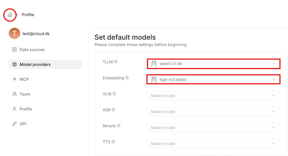288x156 pixels.
Task: Open the Embedding dropdown showing bge-m3:latest
Action: (213, 80)
